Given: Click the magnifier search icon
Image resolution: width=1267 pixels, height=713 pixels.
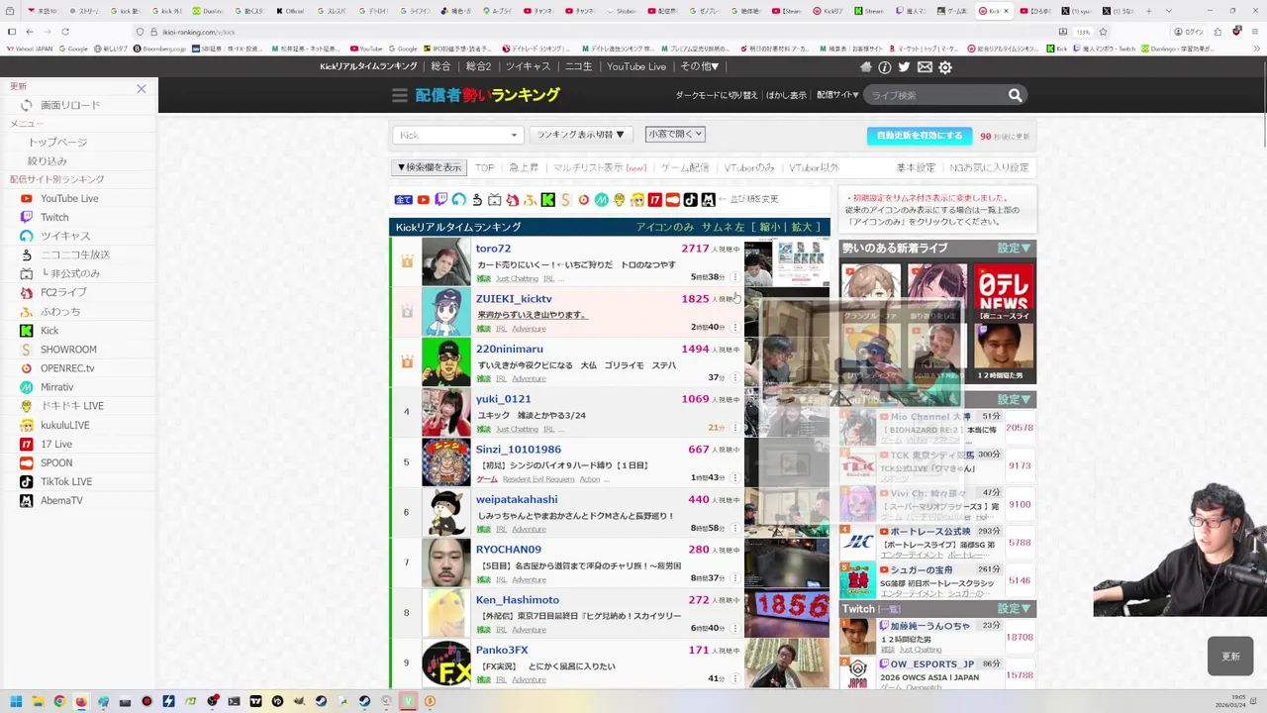Looking at the screenshot, I should point(1015,95).
